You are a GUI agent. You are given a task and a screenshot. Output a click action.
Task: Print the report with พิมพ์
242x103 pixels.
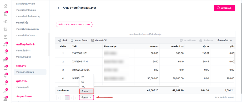pos(63,40)
